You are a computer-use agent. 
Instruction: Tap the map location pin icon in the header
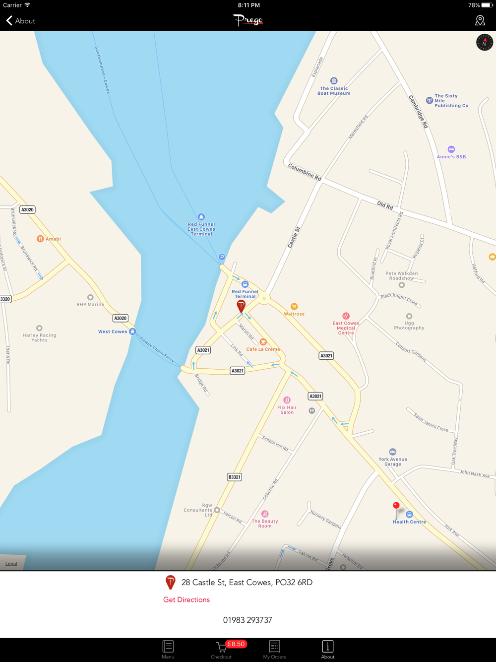(480, 20)
